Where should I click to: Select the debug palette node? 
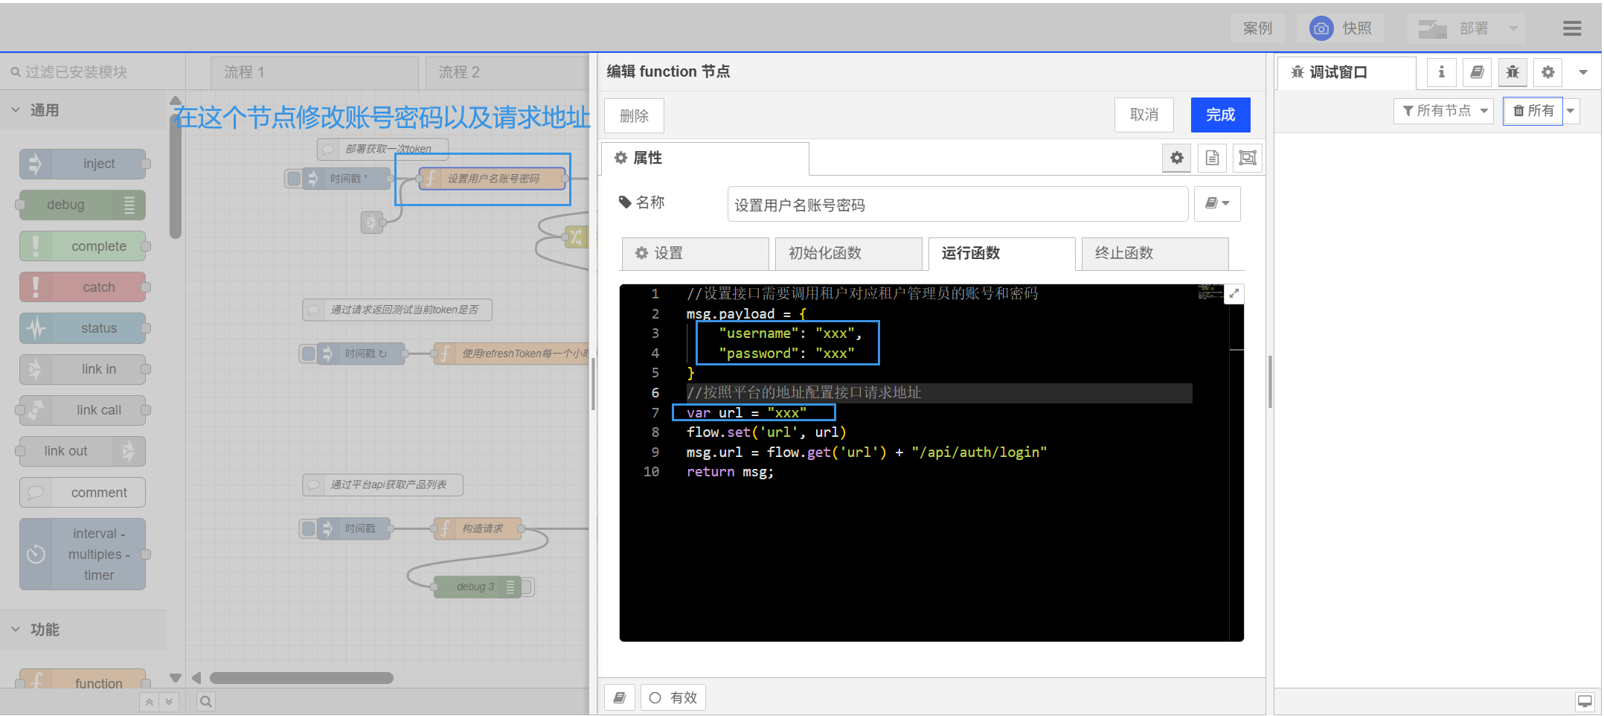click(82, 205)
